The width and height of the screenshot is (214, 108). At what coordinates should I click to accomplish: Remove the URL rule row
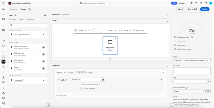pos(161,80)
